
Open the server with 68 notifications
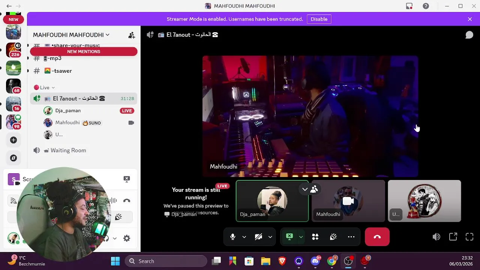(x=13, y=86)
